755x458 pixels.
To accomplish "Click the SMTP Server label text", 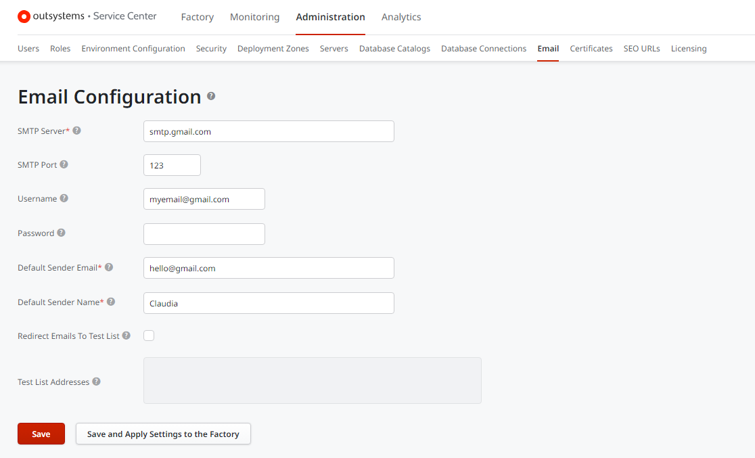I will [x=41, y=131].
